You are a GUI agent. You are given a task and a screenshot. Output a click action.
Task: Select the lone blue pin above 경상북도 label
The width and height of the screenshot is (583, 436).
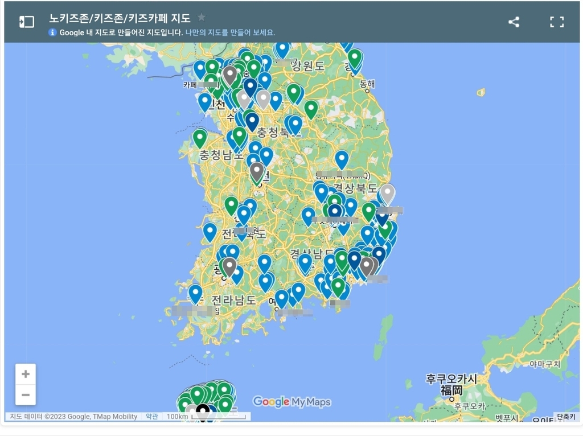tap(342, 160)
